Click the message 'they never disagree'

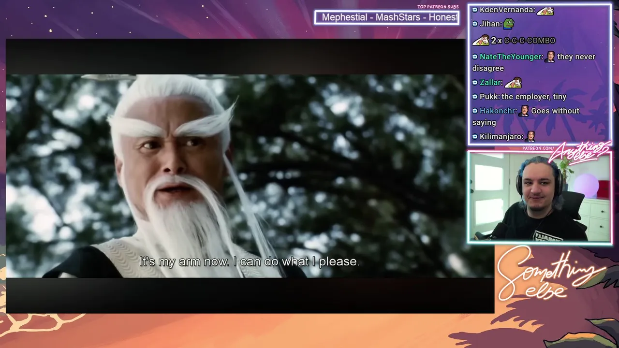534,62
